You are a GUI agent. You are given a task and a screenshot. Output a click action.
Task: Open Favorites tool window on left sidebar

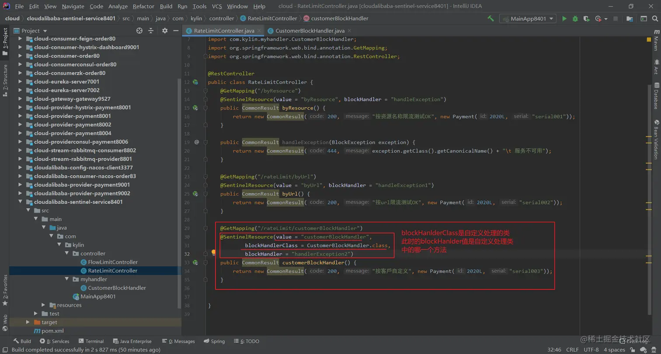point(5,290)
